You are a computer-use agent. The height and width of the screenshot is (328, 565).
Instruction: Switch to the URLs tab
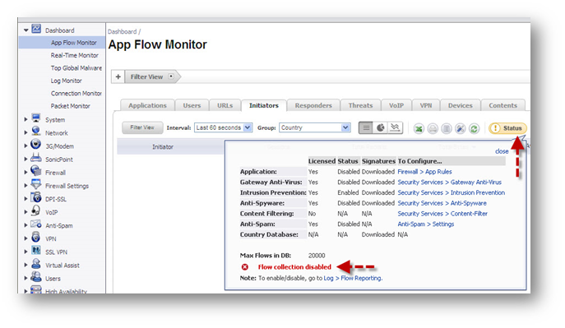pyautogui.click(x=225, y=105)
